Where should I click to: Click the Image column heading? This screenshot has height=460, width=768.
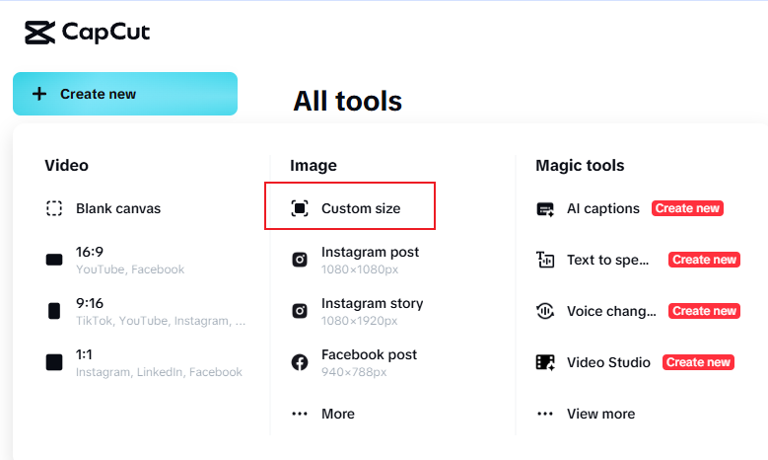[x=313, y=166]
